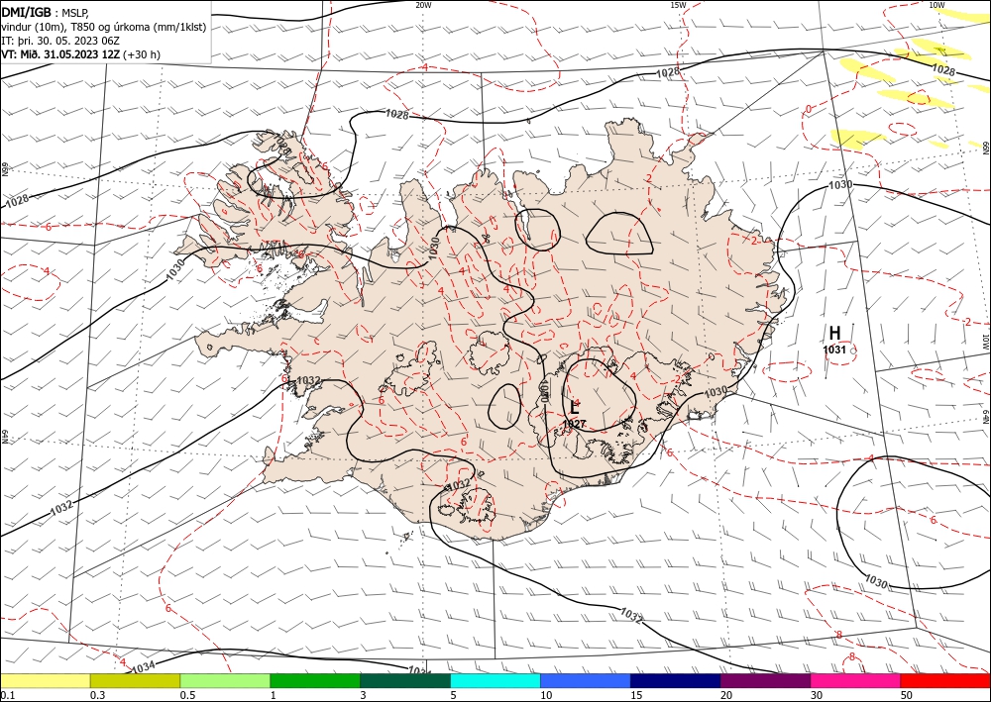Choose the navy 15–20 legend swatch
The height and width of the screenshot is (702, 991).
(x=676, y=680)
